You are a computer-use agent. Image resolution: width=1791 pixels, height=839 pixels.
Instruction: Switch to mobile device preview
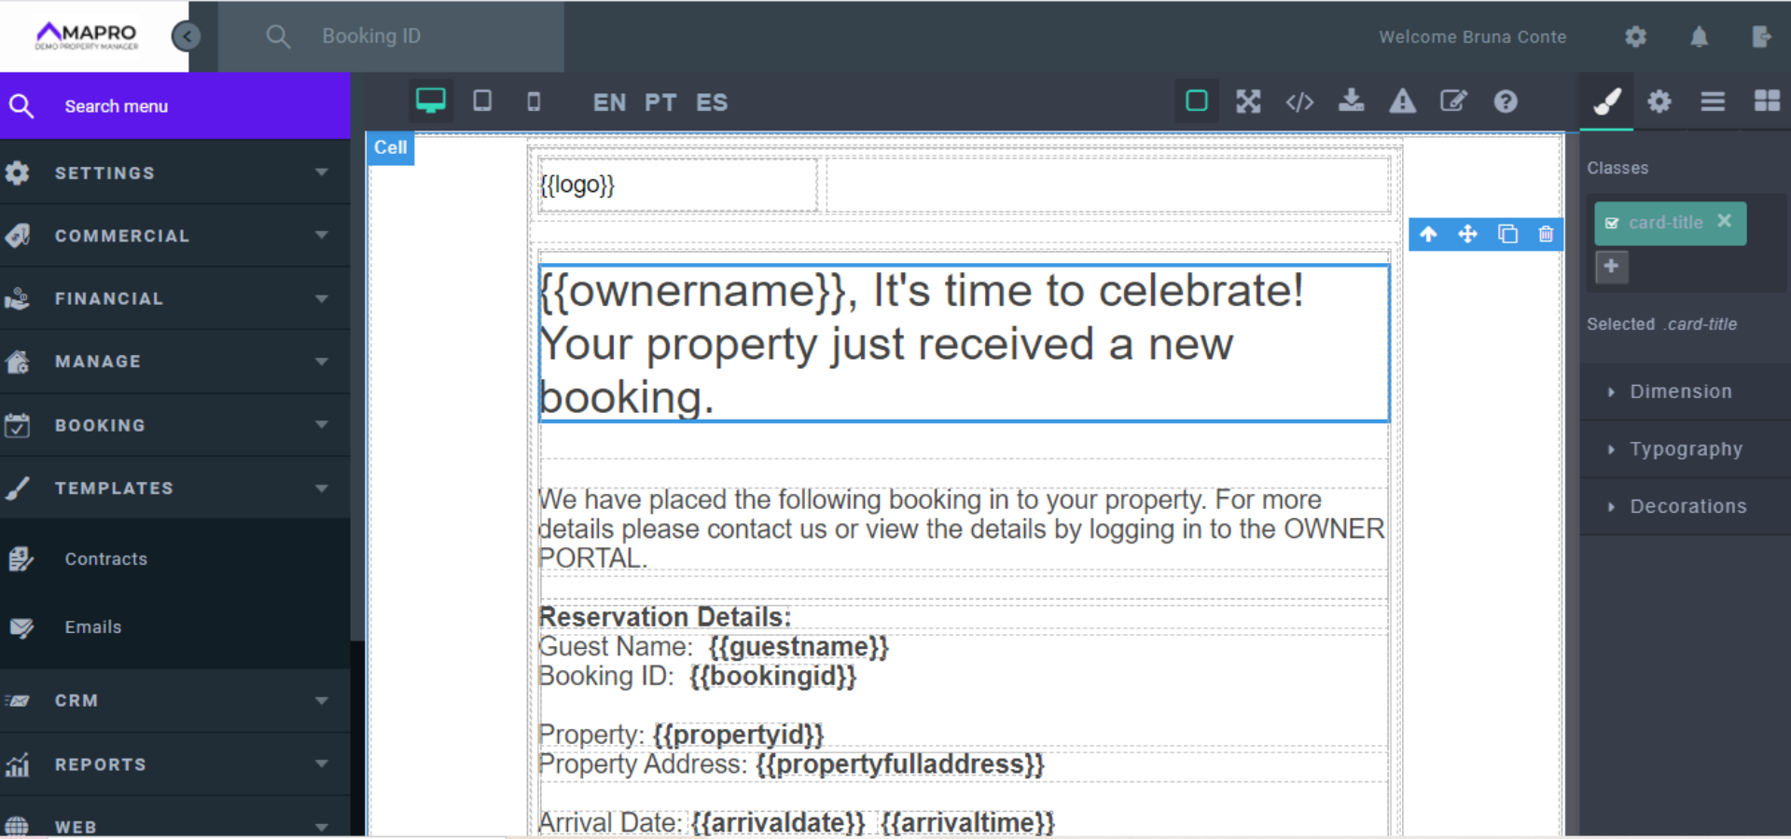coord(534,101)
